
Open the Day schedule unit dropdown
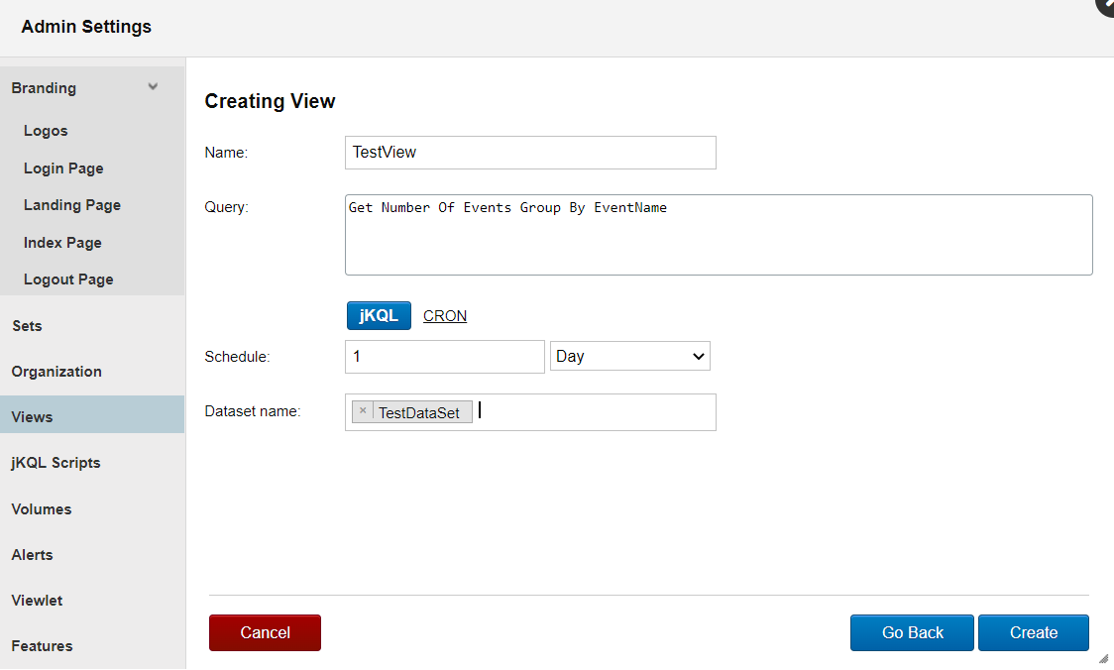629,357
